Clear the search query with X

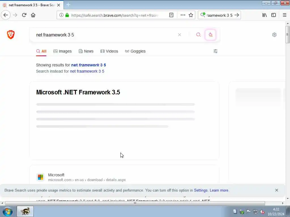point(179,35)
